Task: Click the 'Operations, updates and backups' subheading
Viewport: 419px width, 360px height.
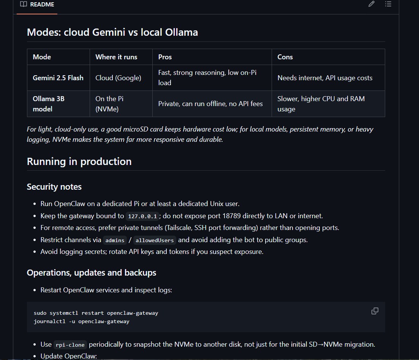Action: (x=92, y=273)
